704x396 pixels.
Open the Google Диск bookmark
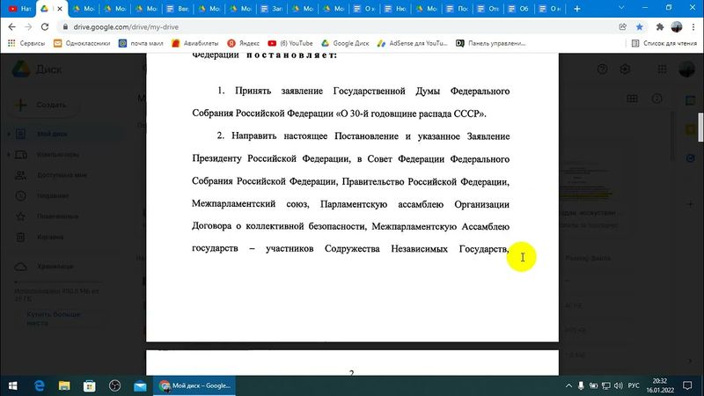coord(345,43)
